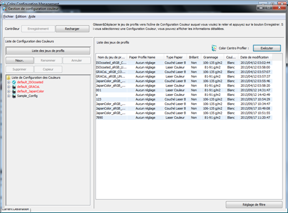Click the Liste des jeux de profils button
This screenshot has height=213, width=288.
point(48,51)
